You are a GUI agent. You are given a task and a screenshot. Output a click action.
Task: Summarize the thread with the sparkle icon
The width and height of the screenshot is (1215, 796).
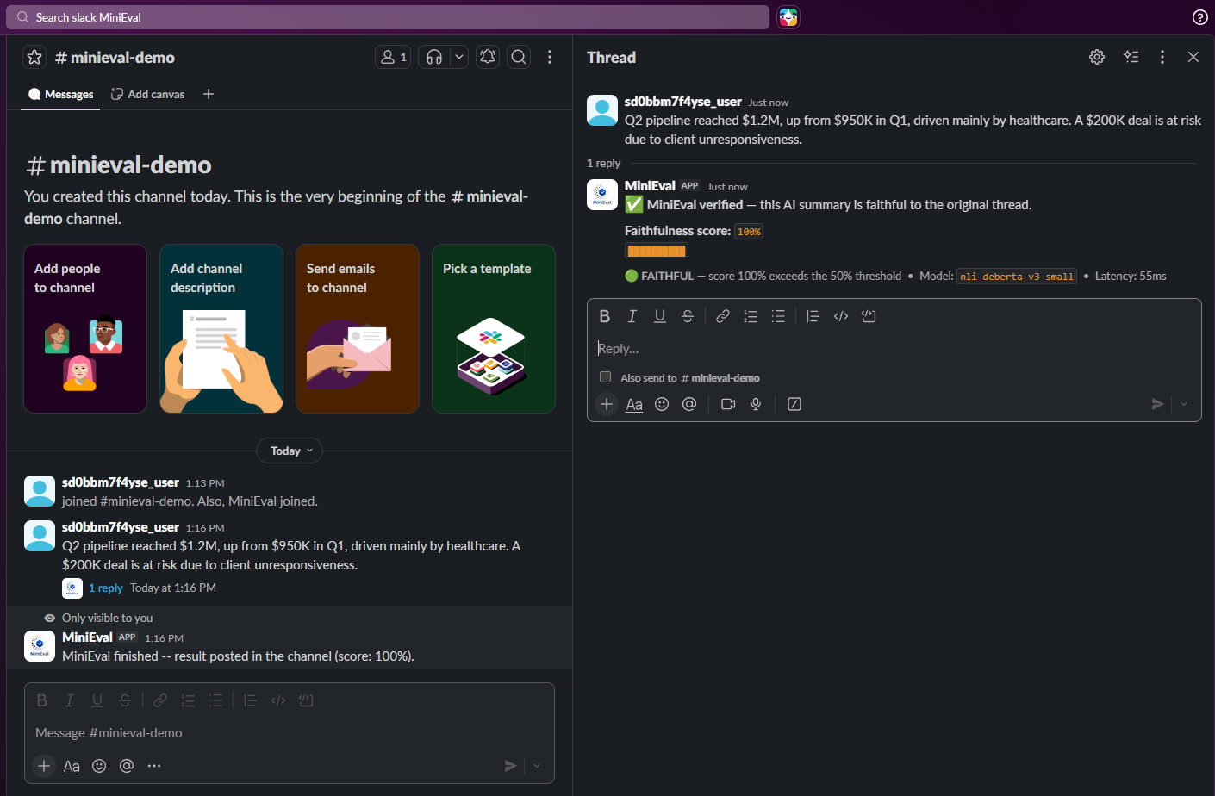click(x=1131, y=57)
